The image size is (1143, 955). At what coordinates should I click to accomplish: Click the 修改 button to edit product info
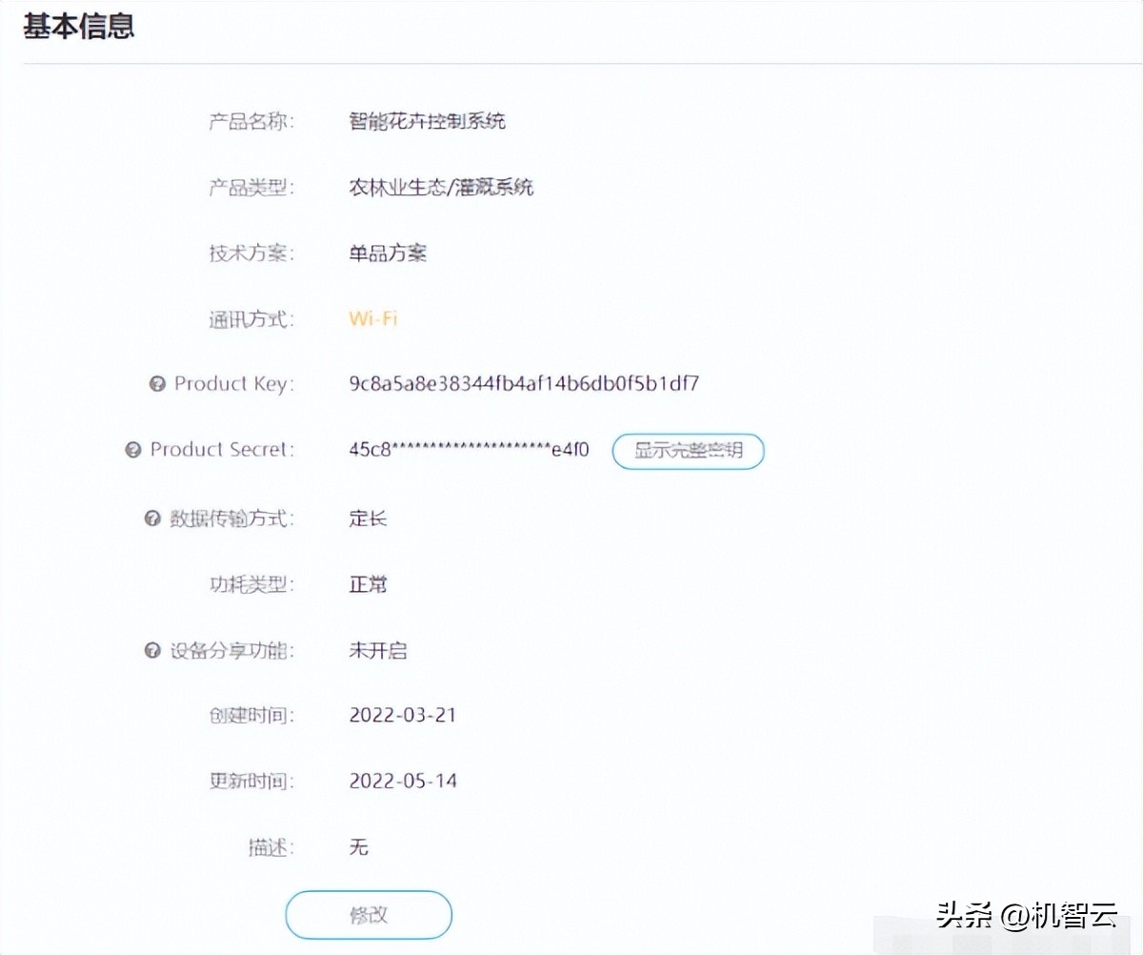(368, 914)
